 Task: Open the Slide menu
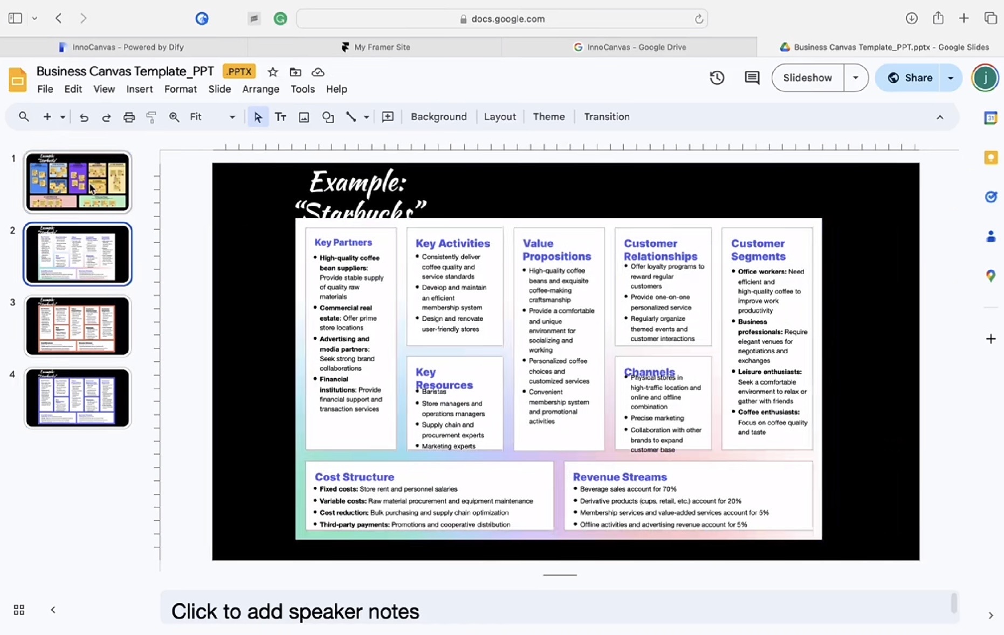coord(219,89)
